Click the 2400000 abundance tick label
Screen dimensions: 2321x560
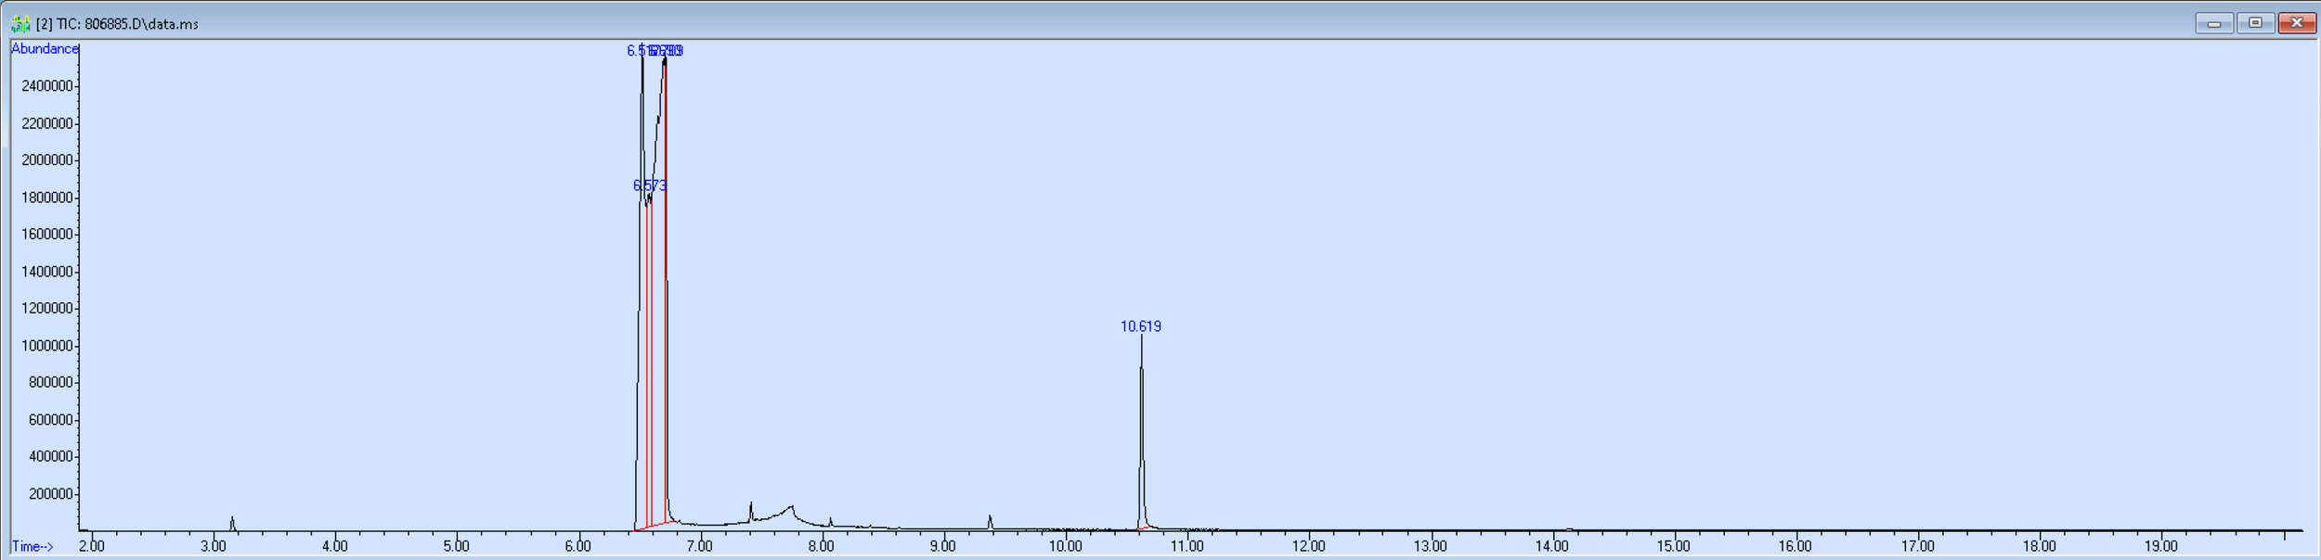tap(47, 86)
